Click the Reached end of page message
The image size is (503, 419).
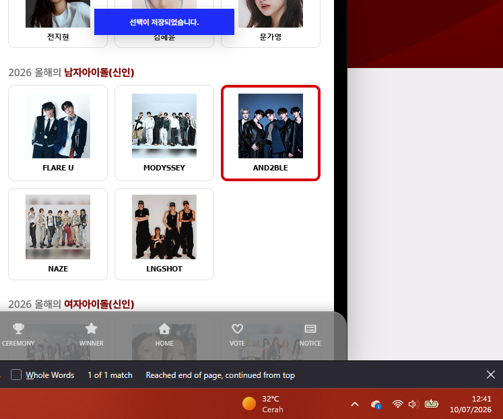(220, 375)
